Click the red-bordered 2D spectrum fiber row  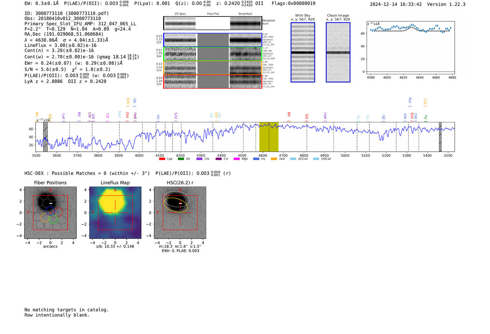pyautogui.click(x=212, y=81)
